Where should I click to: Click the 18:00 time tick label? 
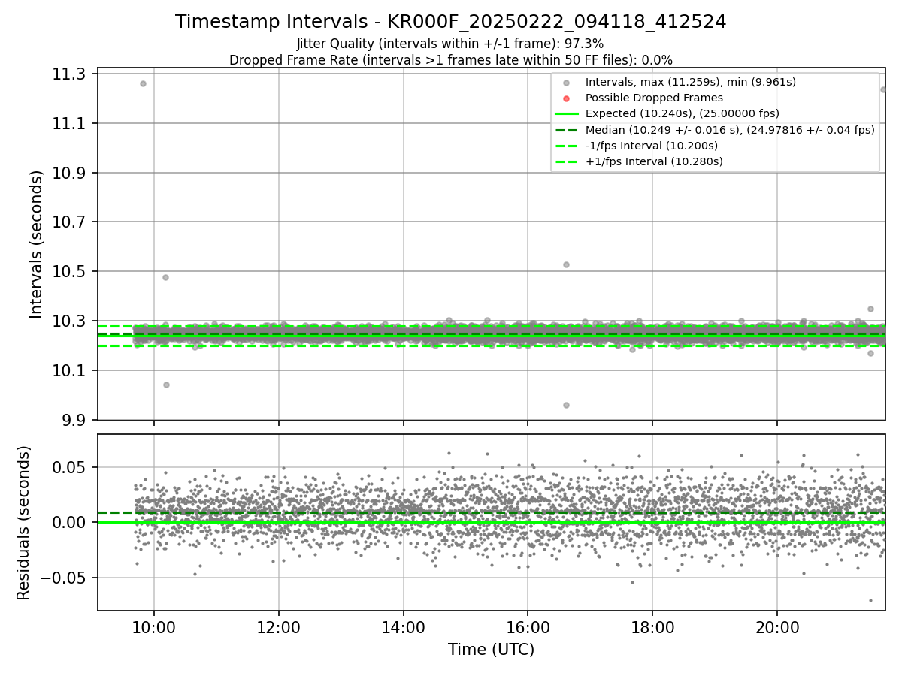652,628
